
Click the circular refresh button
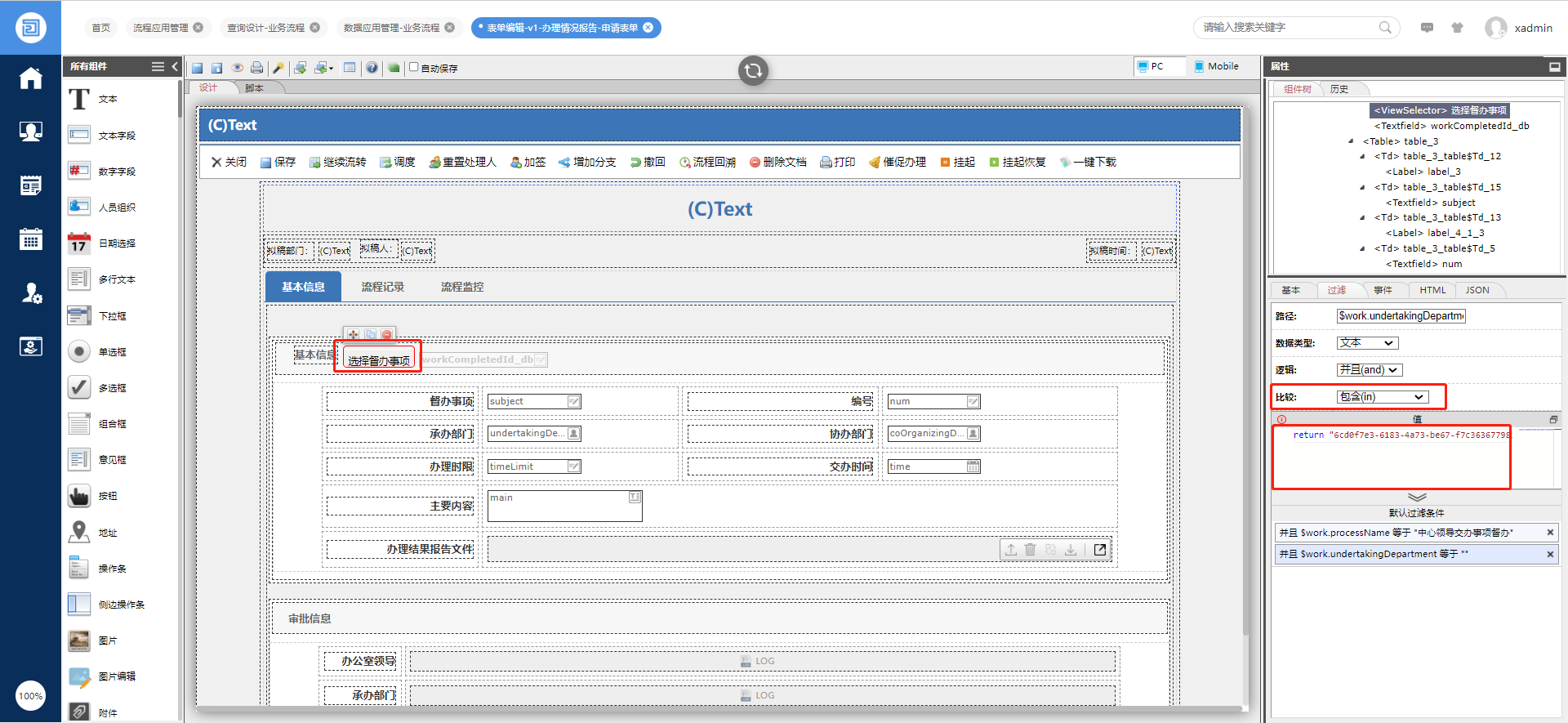click(x=753, y=71)
